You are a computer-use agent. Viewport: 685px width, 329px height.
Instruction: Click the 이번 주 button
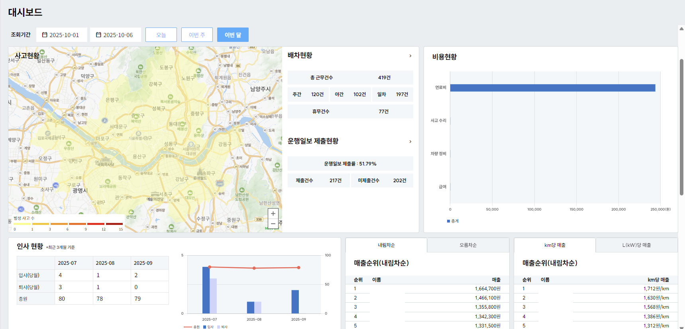coord(197,35)
